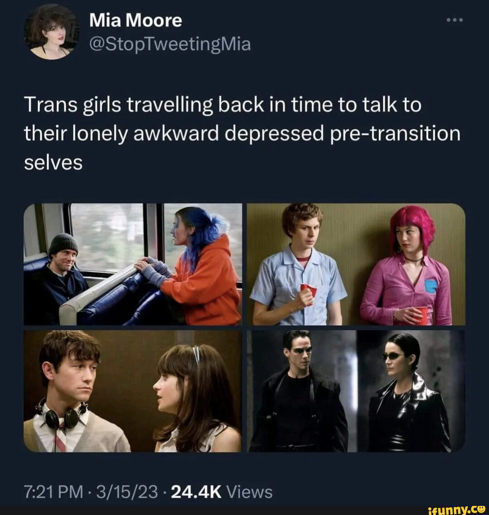489x515 pixels.
Task: Click the 24.4K Views count
Action: click(x=222, y=492)
